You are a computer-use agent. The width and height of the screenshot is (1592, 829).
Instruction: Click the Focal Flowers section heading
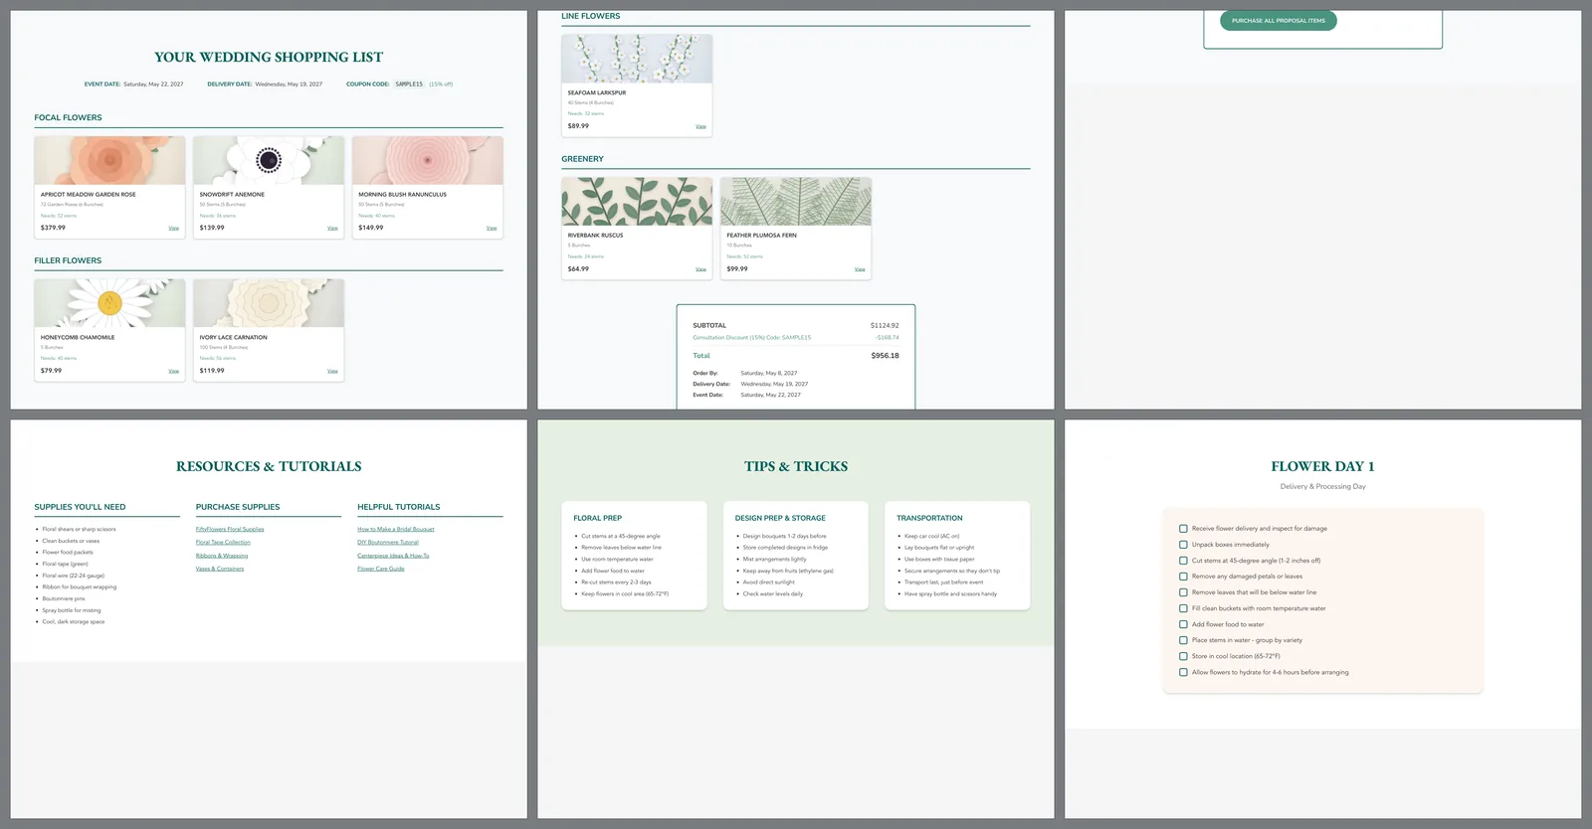[68, 117]
